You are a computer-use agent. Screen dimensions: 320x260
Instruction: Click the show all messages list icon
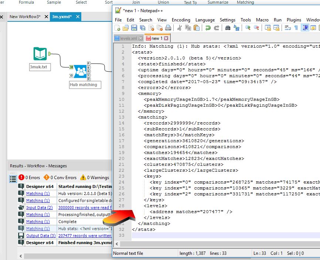pos(13,179)
